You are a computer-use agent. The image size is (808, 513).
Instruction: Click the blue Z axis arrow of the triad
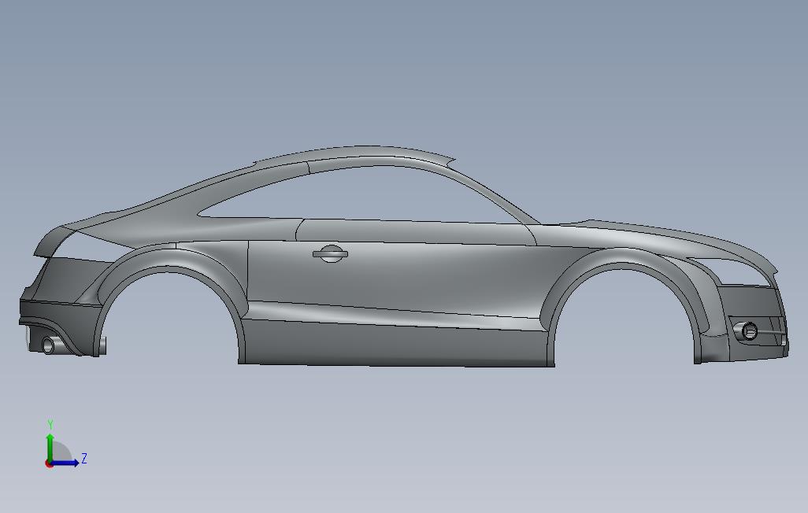click(65, 463)
